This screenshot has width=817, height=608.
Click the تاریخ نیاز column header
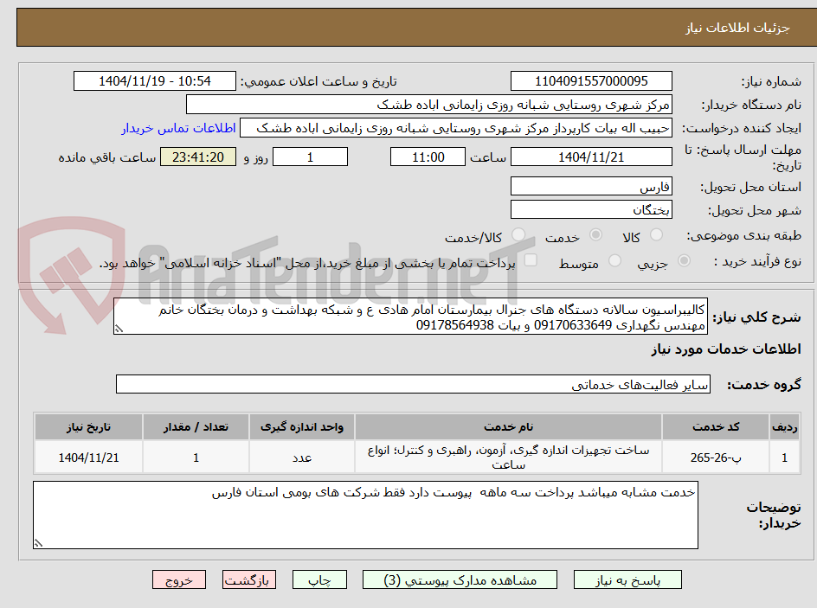click(x=88, y=427)
